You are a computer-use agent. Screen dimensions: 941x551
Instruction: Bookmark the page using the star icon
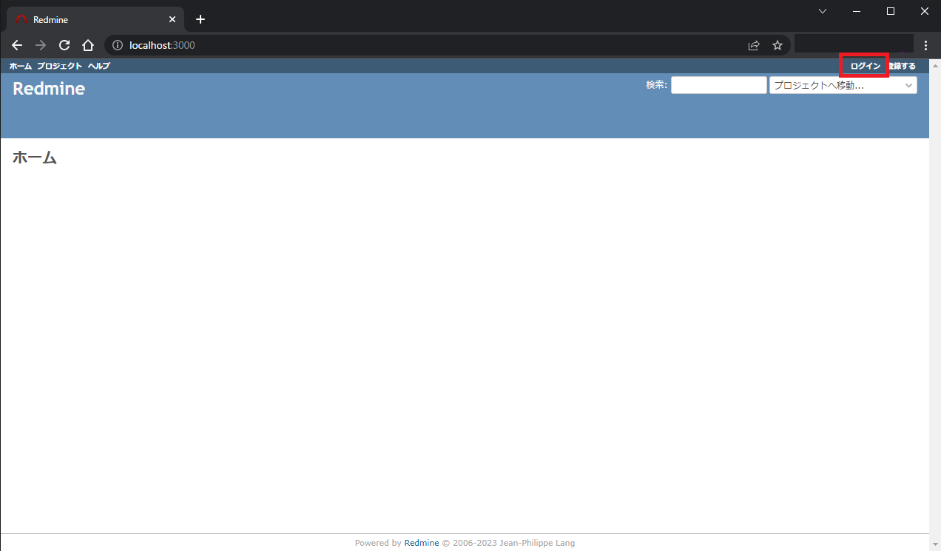click(x=777, y=45)
